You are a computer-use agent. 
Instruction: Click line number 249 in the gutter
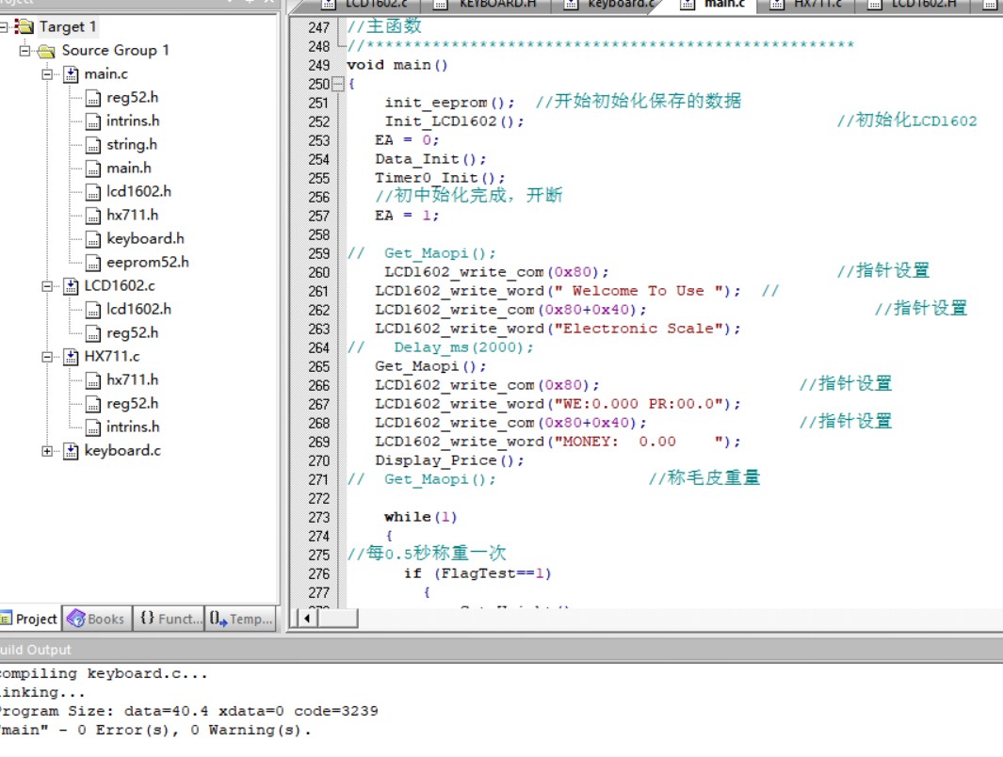pyautogui.click(x=318, y=65)
